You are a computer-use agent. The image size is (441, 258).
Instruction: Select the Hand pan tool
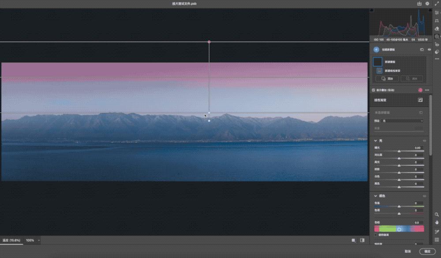(x=437, y=223)
